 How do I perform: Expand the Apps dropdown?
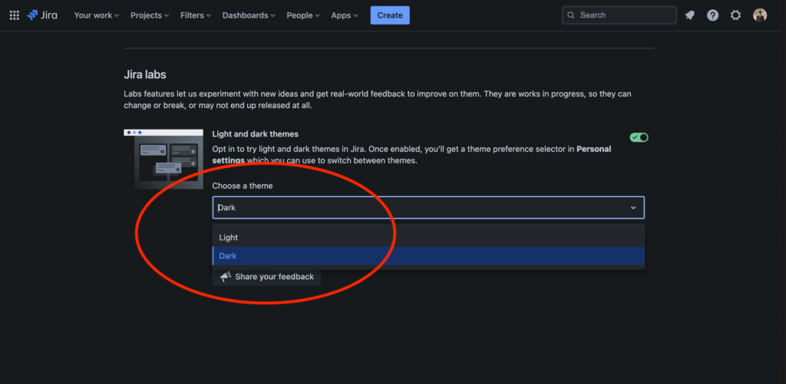pos(345,15)
